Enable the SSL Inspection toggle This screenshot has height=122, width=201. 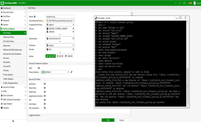pos(44,108)
